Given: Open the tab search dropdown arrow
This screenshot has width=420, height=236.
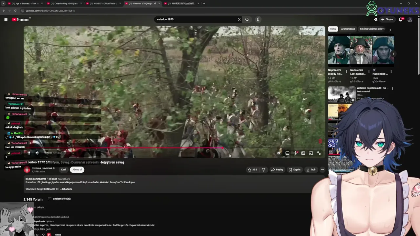Looking at the screenshot, I should pos(3,3).
